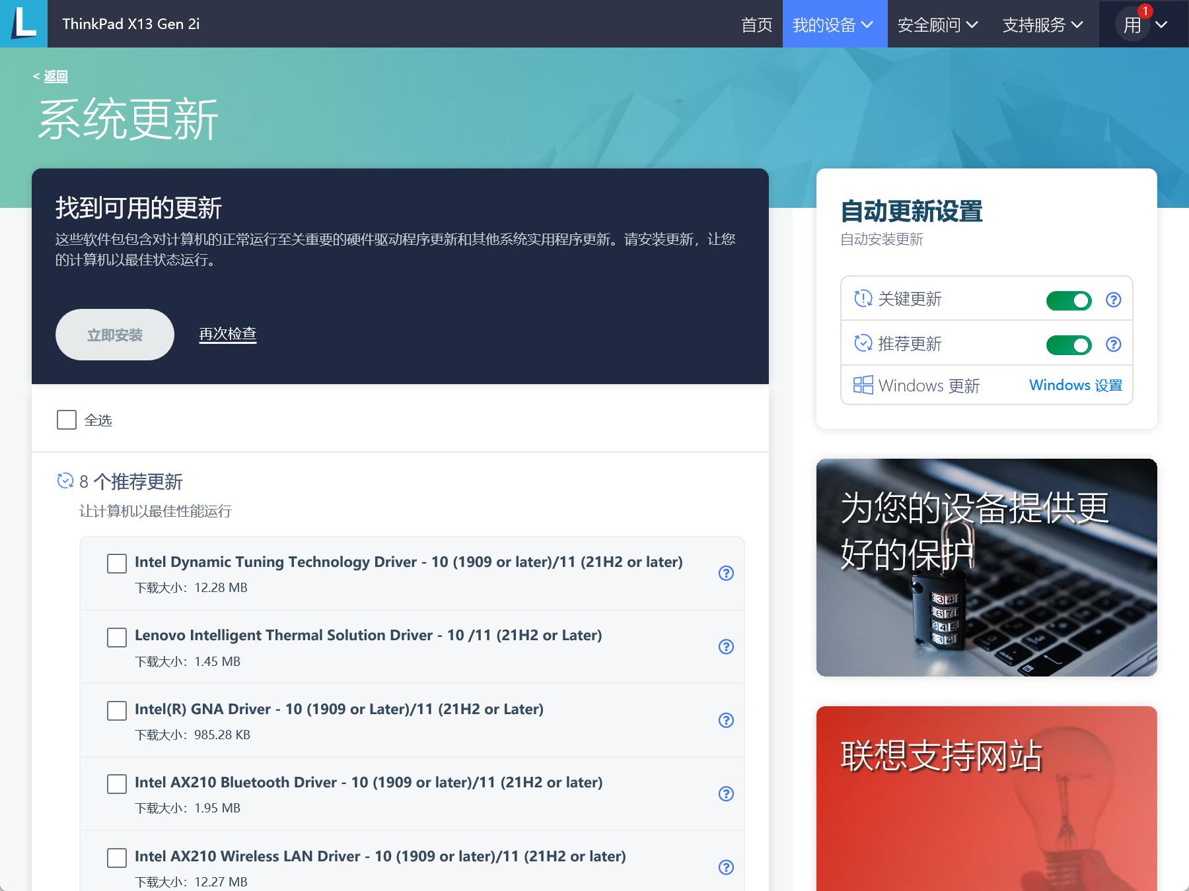
Task: Expand the 支持服务 dropdown menu
Action: pos(1043,24)
